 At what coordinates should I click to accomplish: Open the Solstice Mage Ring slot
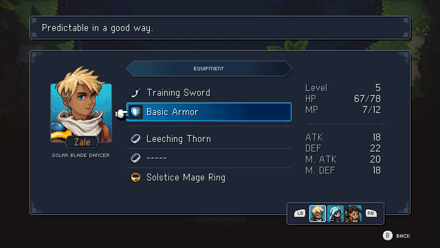[209, 177]
